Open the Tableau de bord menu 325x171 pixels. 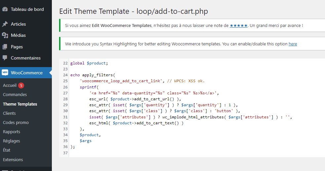click(x=27, y=10)
